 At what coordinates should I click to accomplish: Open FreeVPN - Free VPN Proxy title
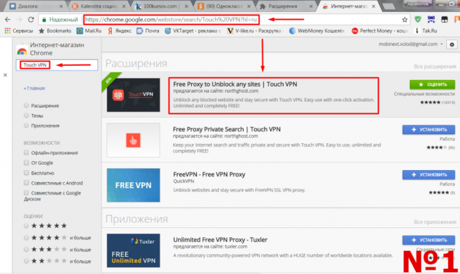[209, 175]
